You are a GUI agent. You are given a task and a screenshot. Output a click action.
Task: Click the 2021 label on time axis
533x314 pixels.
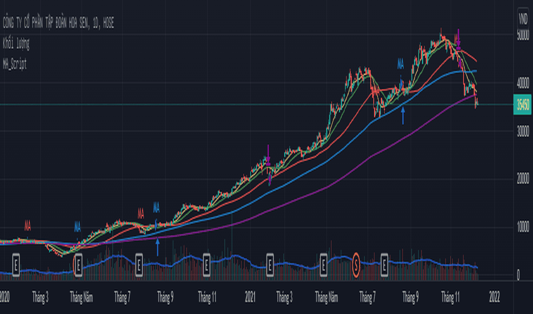(250, 297)
